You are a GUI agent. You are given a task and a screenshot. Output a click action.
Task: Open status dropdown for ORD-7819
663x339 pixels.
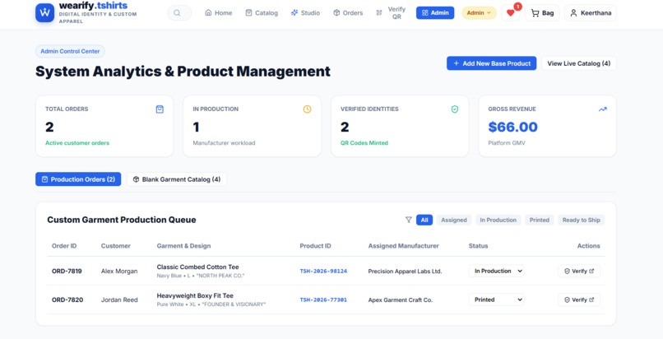point(496,271)
